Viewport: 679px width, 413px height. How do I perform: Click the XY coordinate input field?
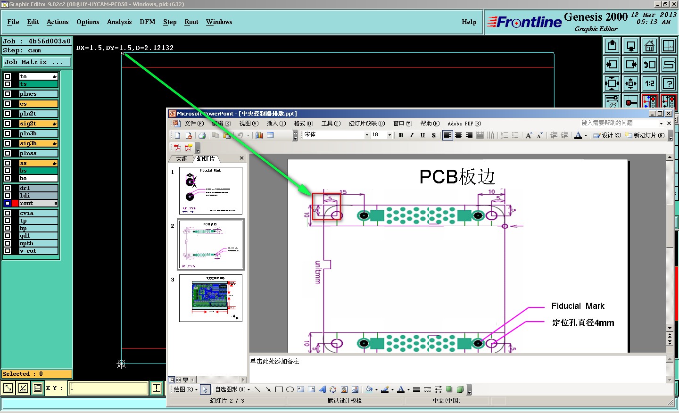coord(109,388)
